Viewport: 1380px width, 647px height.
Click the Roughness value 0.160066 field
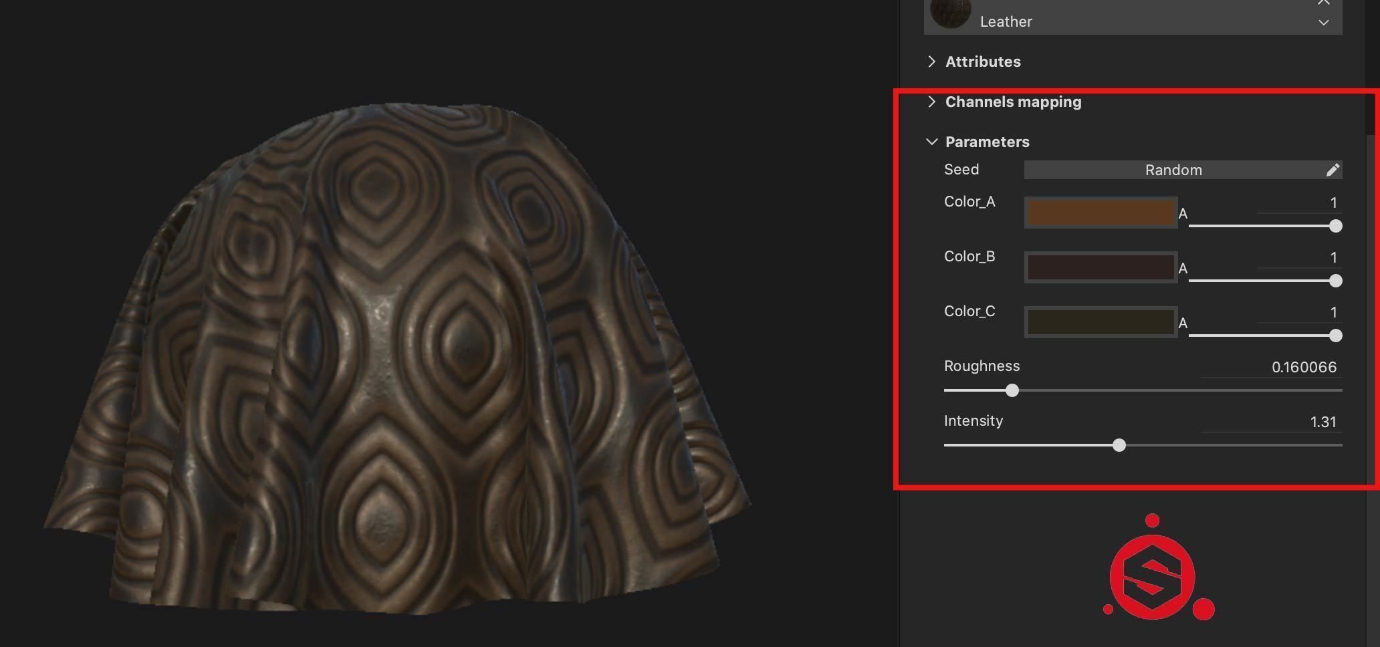click(x=1271, y=368)
